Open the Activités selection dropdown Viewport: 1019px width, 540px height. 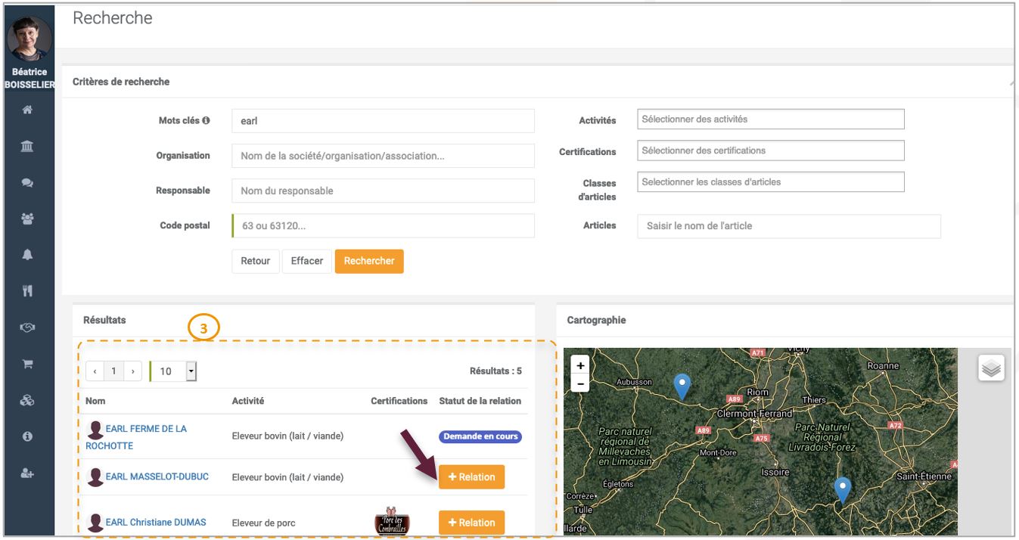click(771, 119)
